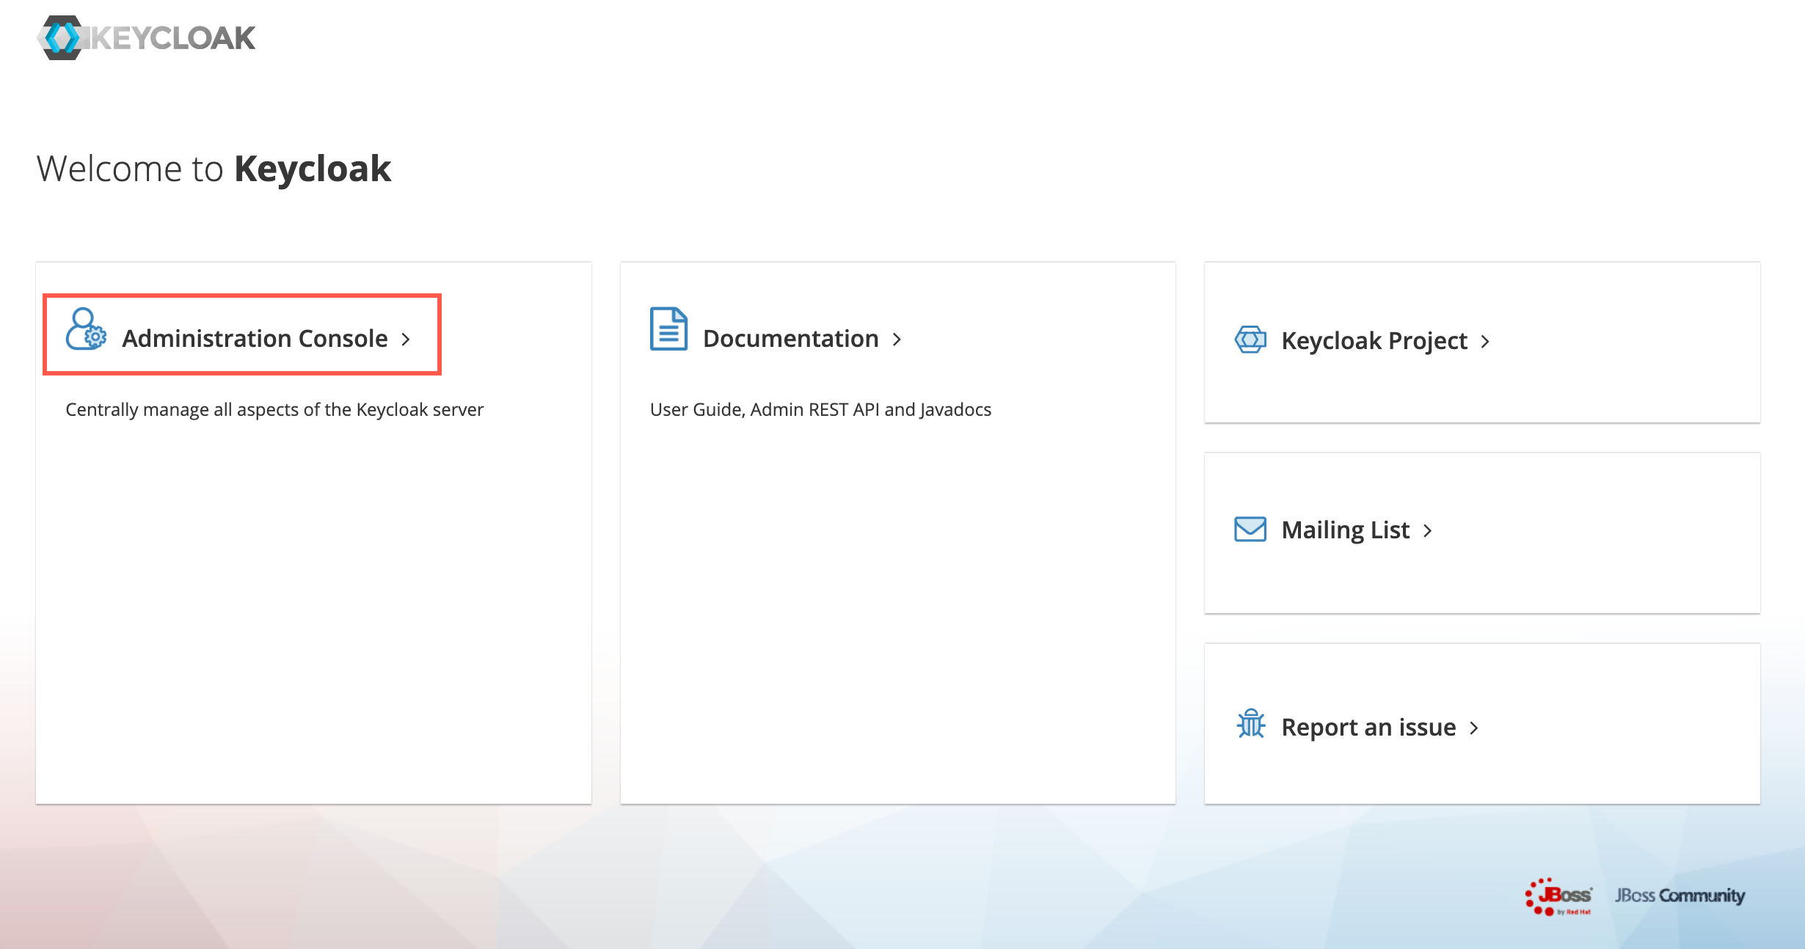Click the chevron next to Mailing List
This screenshot has width=1805, height=949.
click(1427, 530)
